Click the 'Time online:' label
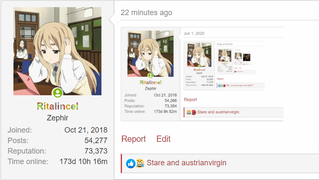 [28, 162]
